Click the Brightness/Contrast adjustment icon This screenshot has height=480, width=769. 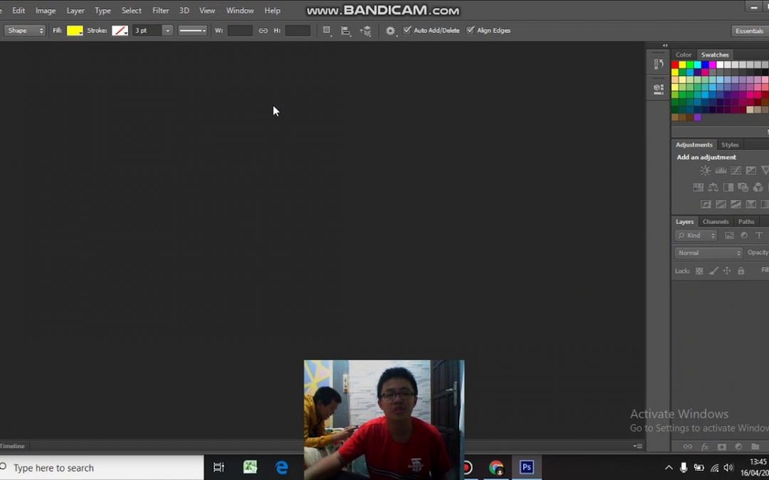705,171
